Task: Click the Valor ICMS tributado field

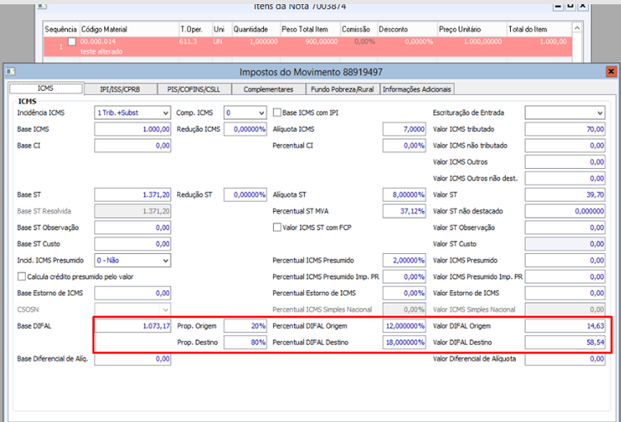Action: [566, 129]
